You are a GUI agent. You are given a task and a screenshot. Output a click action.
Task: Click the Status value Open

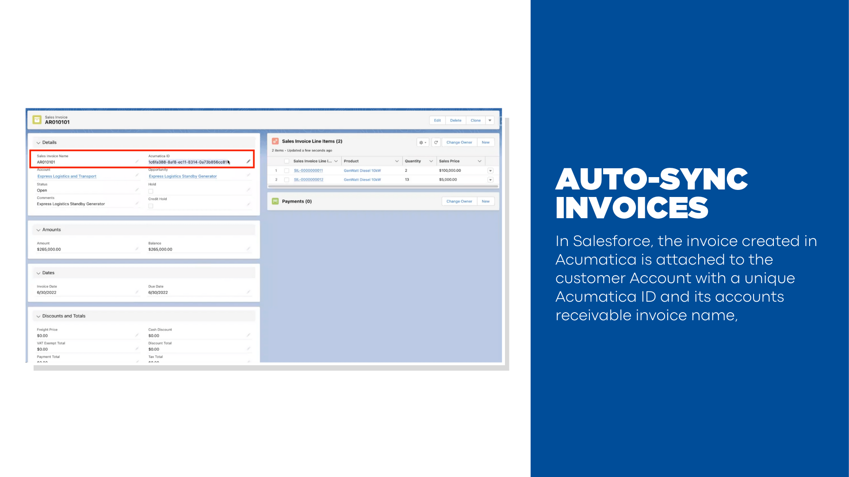pos(42,190)
